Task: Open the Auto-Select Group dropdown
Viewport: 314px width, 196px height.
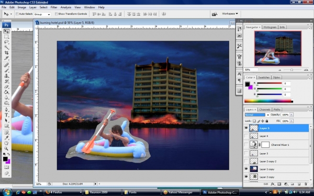Action: pos(42,14)
